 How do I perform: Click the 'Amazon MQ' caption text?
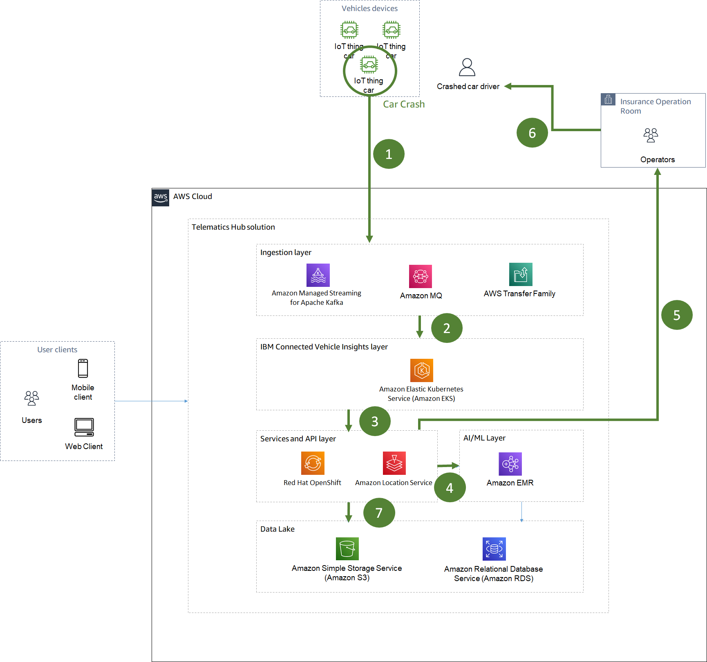[421, 296]
